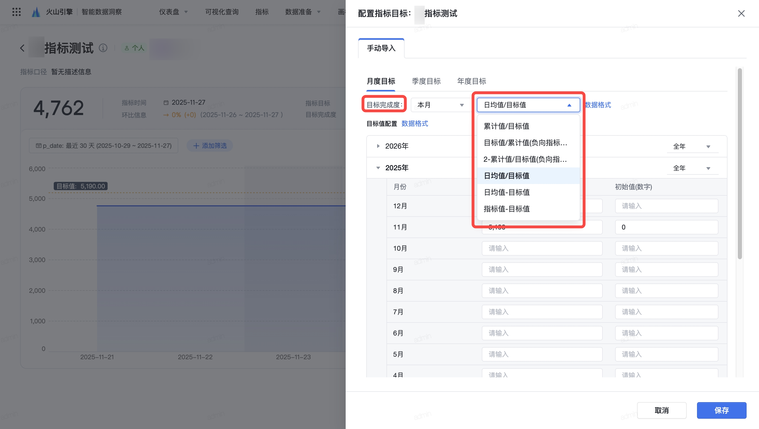
Task: Close the 配置指标目标 panel with X
Action: [741, 13]
